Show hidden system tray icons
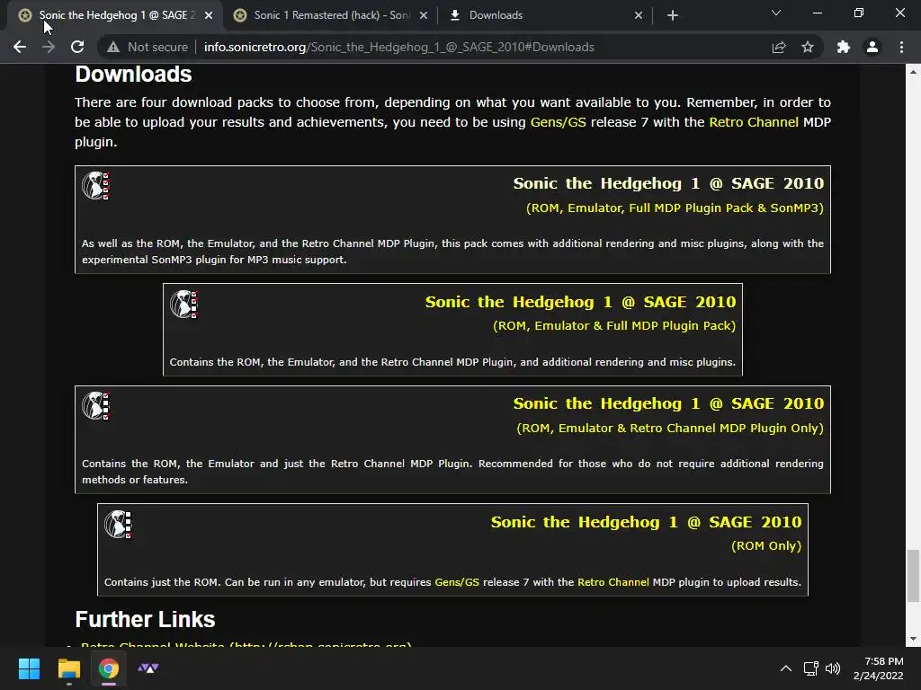 coord(786,668)
